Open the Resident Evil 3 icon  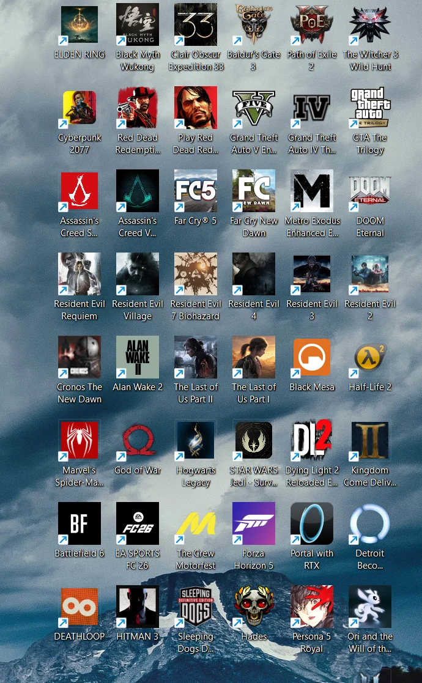tap(312, 274)
